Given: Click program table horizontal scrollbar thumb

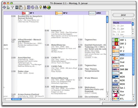Looking at the screenshot, I should pos(16,99).
